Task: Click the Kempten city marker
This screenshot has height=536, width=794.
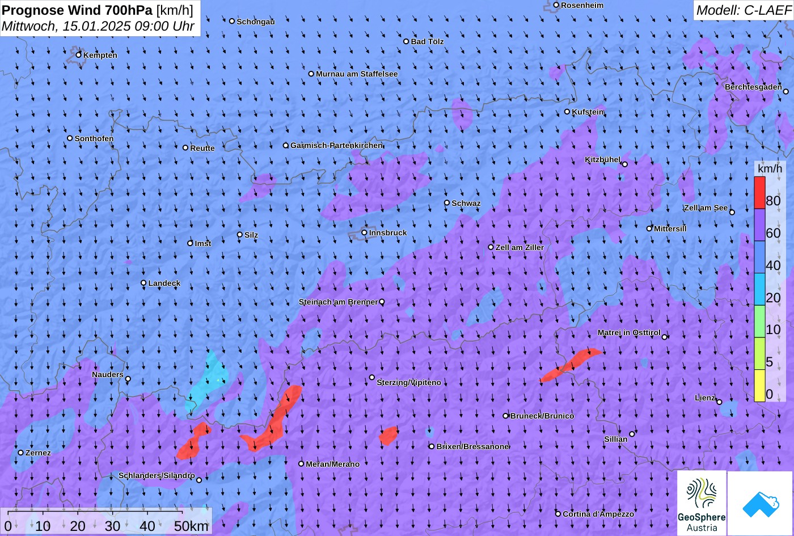Action: point(79,55)
